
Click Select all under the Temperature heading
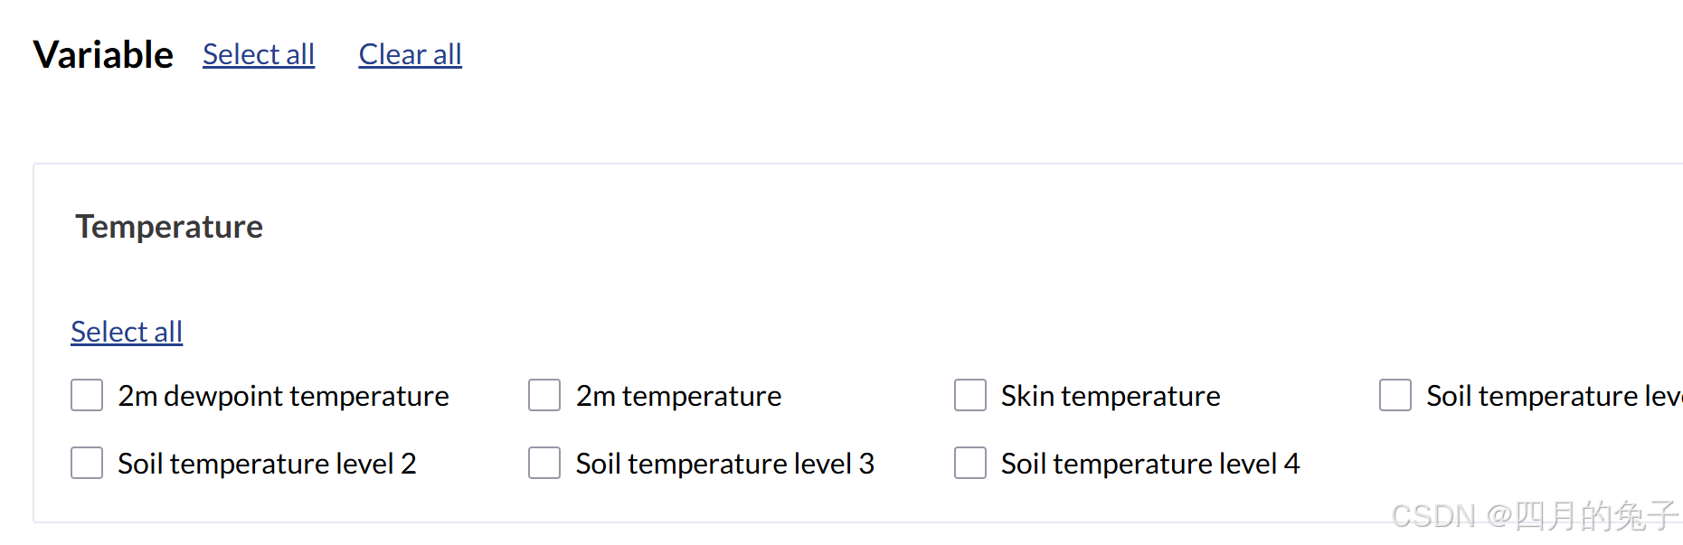tap(127, 332)
